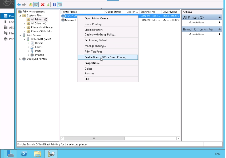
Task: Select Printers With Jobs filter
Action: pos(41,31)
